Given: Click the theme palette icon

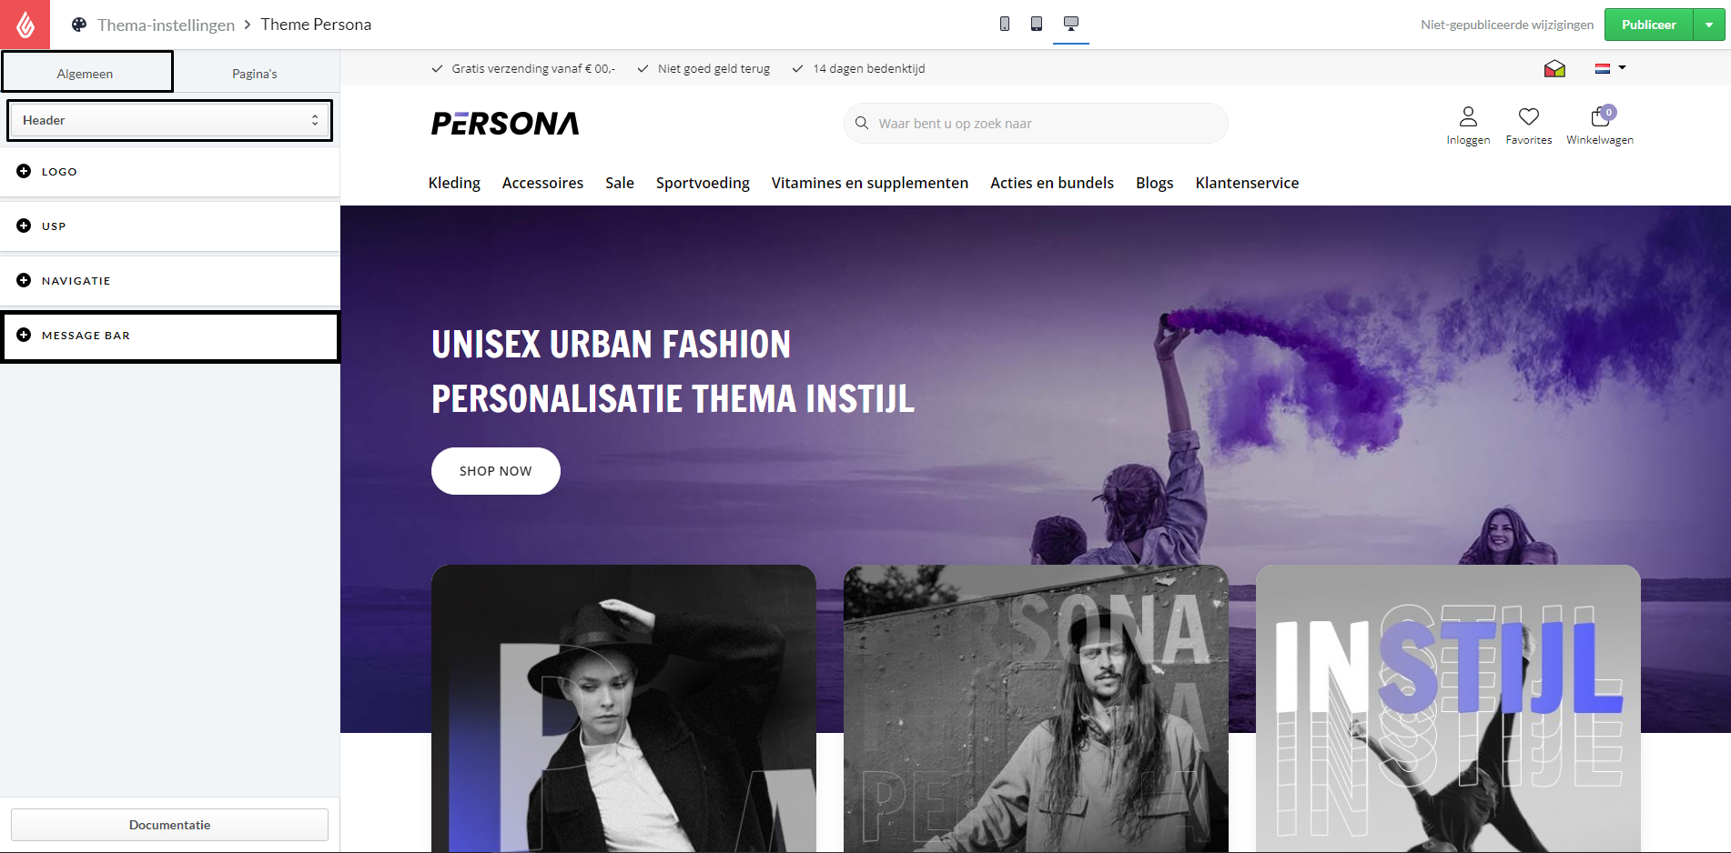Looking at the screenshot, I should (x=79, y=25).
